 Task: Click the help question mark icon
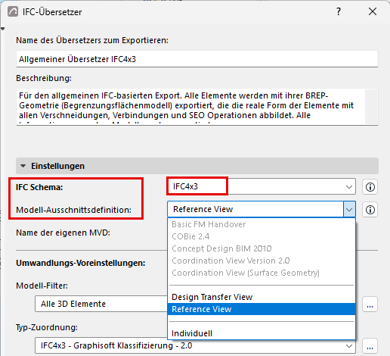point(339,11)
